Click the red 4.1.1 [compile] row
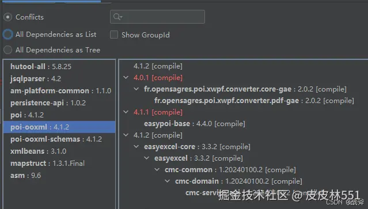 158,112
